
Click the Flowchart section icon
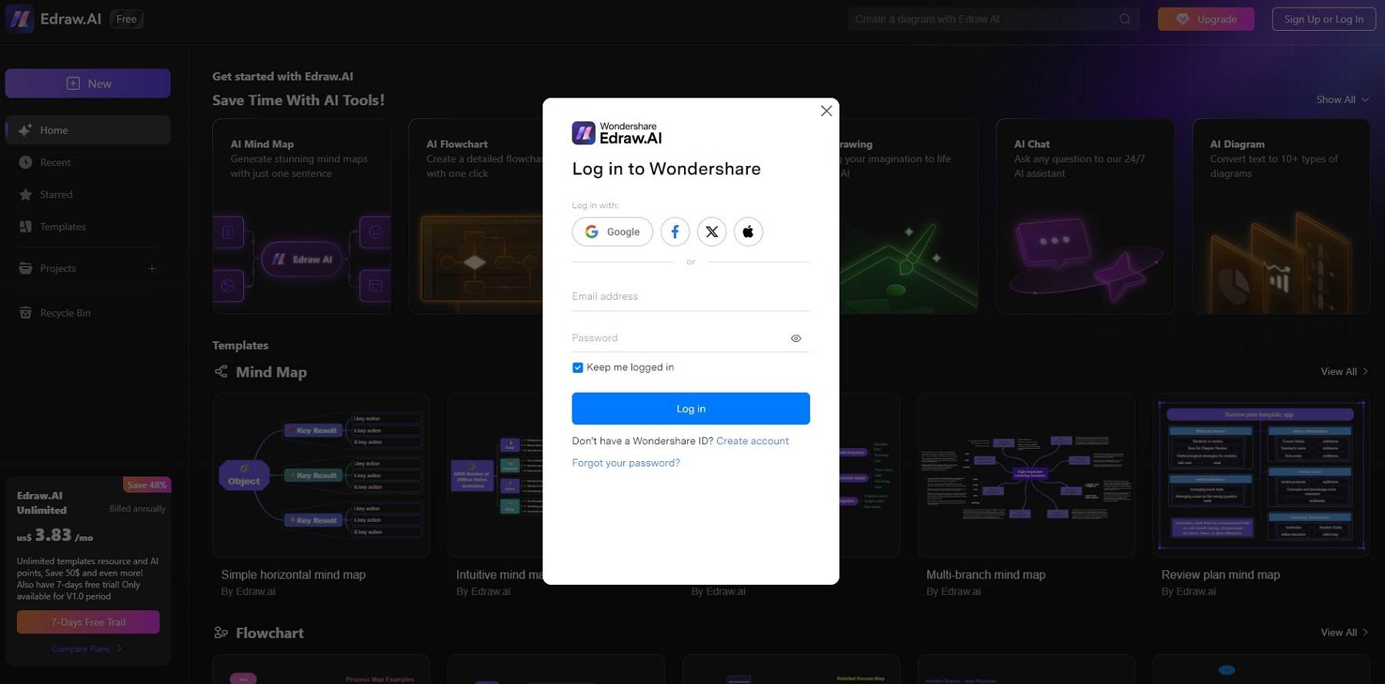point(221,633)
